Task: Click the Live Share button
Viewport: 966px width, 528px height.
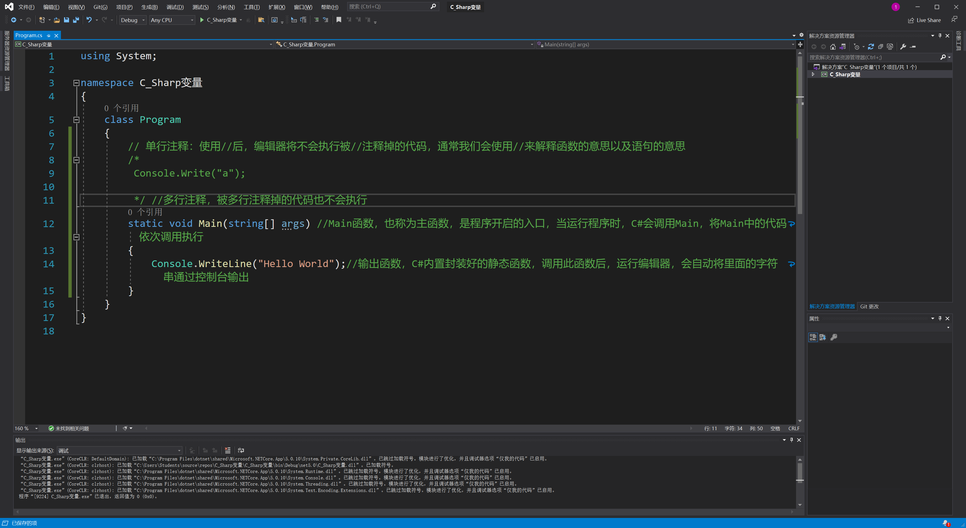Action: click(924, 20)
